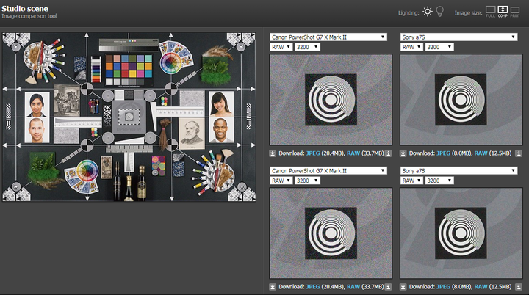Viewport: 529px width, 295px height.
Task: Open info icon for top-right Sony crop
Action: (x=519, y=153)
